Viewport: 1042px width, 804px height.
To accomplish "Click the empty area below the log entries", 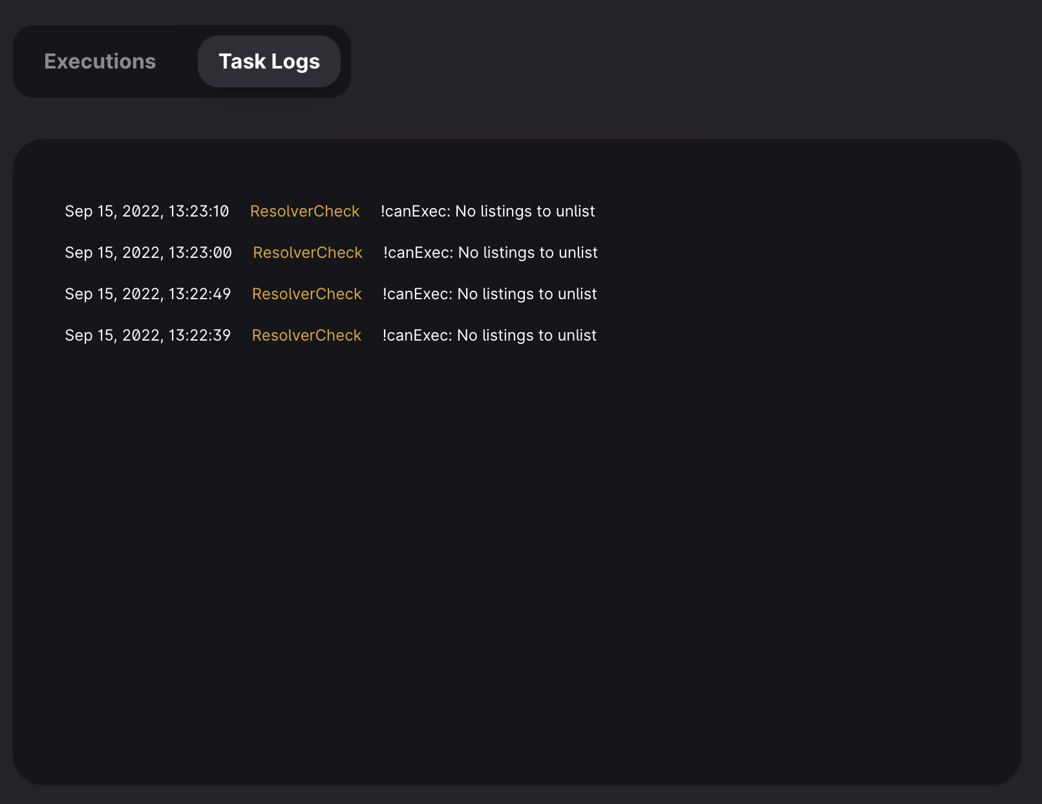I will 517,549.
